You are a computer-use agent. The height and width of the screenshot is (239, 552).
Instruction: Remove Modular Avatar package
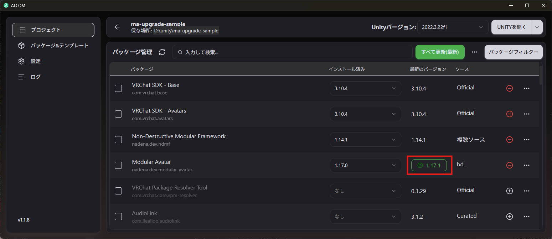point(510,165)
